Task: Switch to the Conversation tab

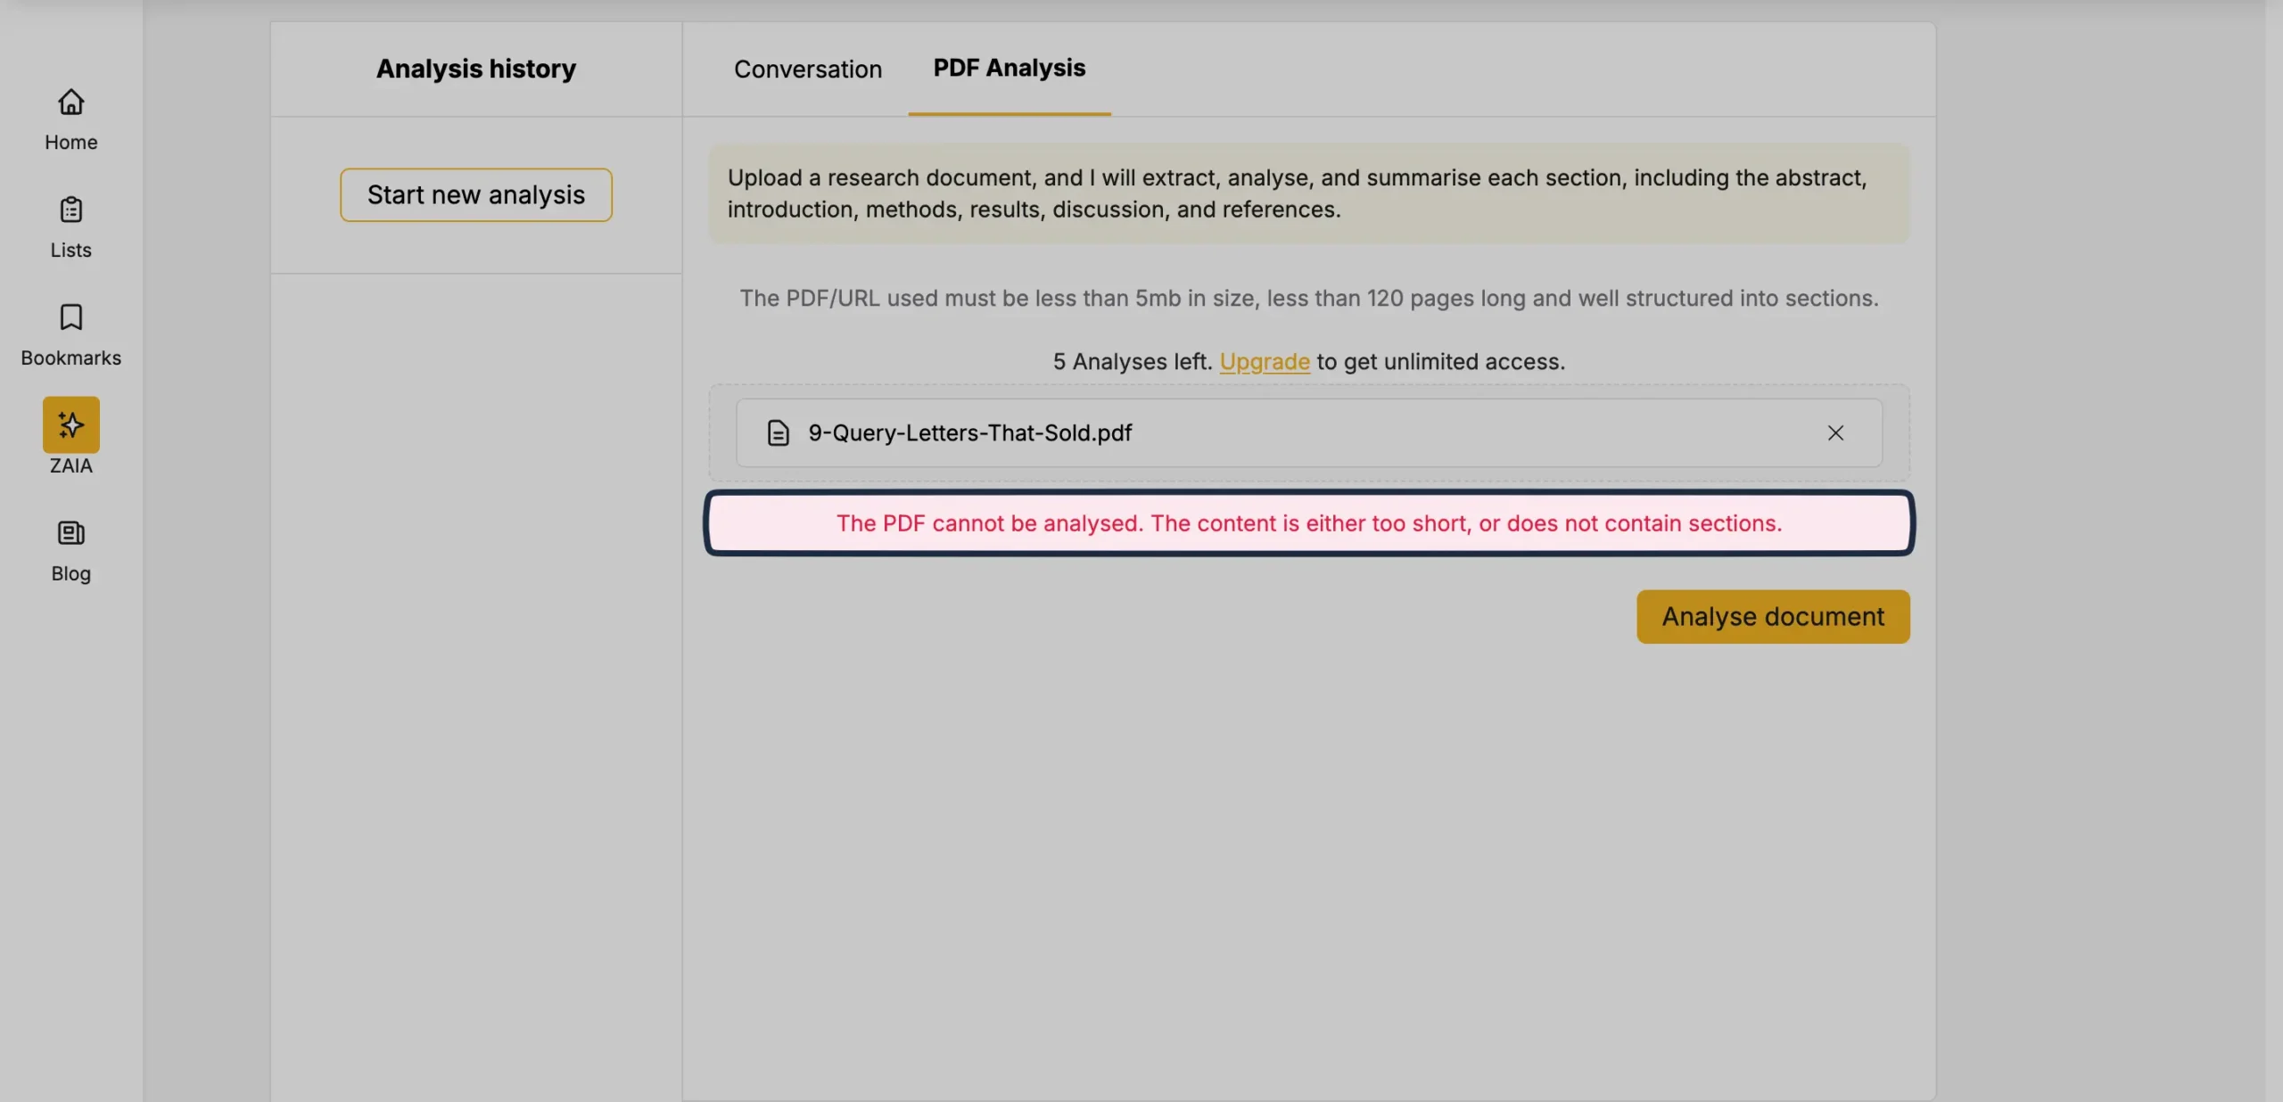Action: [x=807, y=69]
